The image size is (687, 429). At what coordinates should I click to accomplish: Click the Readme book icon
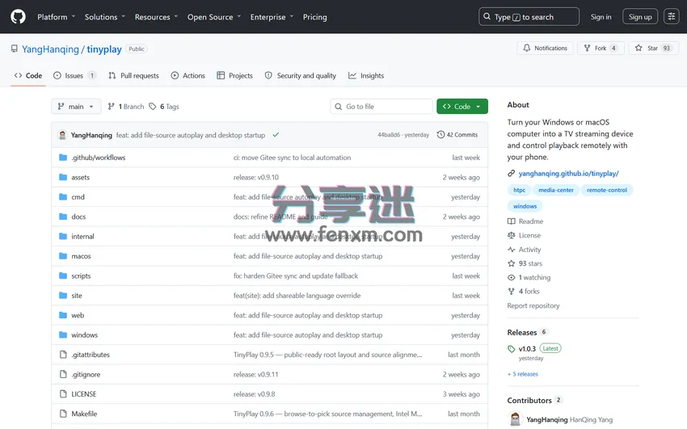point(512,221)
